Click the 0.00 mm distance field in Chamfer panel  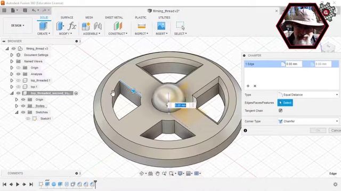click(294, 64)
